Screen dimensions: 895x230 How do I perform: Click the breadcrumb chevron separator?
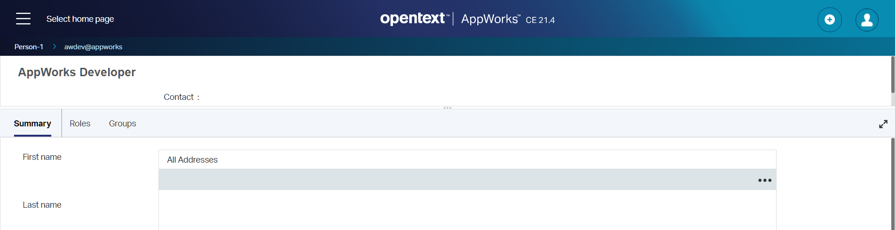point(54,46)
